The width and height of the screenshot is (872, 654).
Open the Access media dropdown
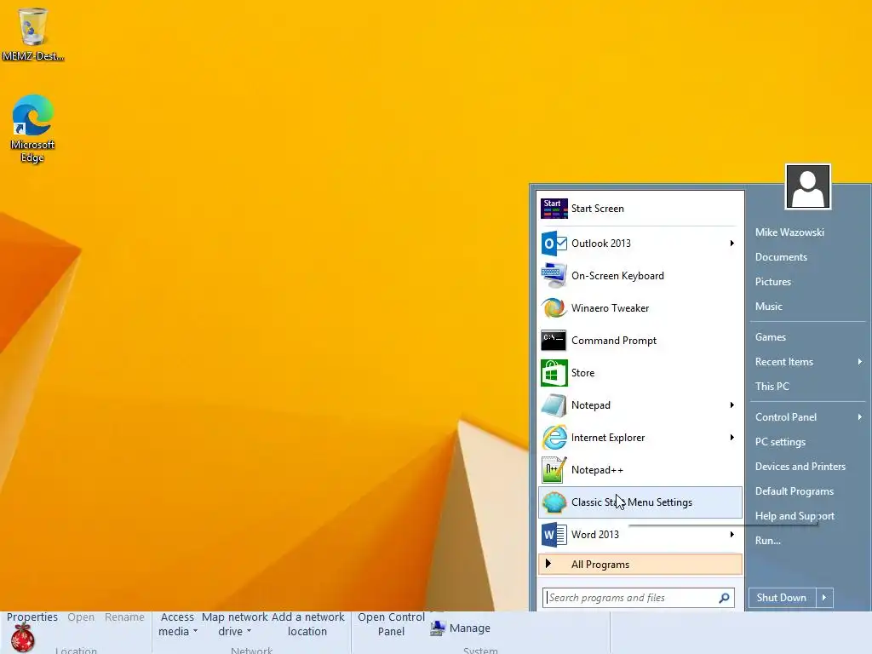177,624
